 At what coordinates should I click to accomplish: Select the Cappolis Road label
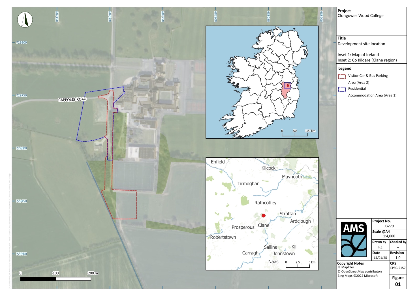[72, 100]
